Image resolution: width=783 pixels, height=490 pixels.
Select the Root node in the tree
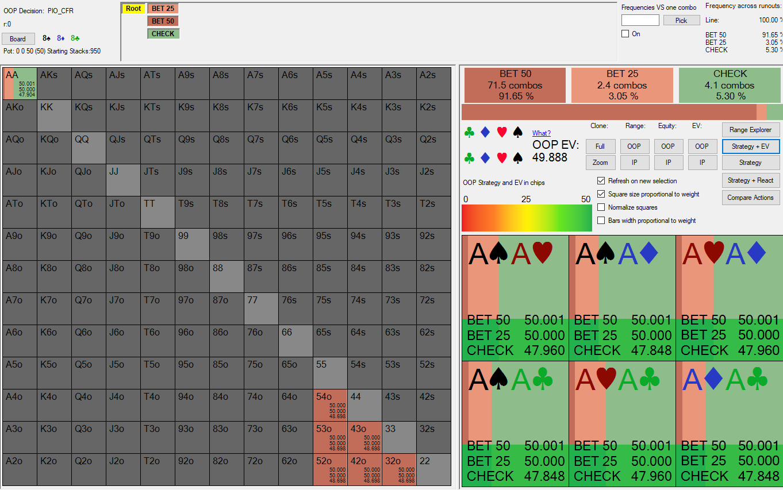133,9
